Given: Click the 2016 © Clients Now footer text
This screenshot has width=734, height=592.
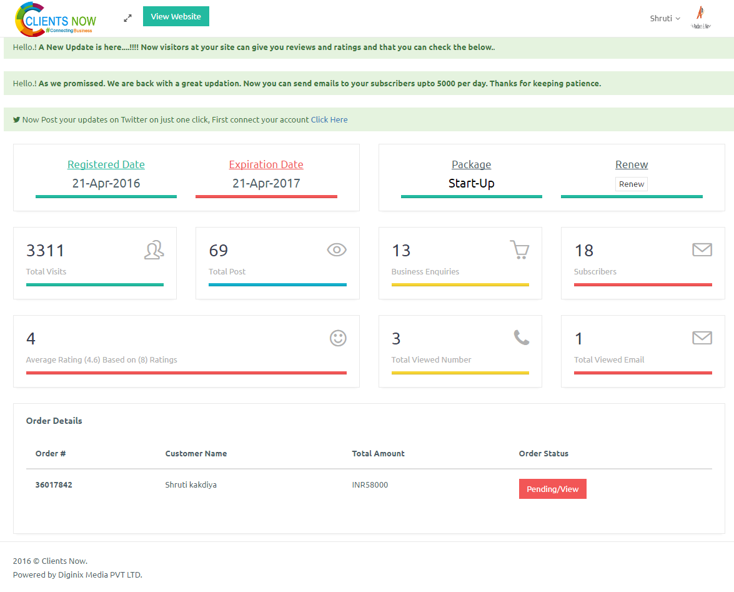Looking at the screenshot, I should pyautogui.click(x=50, y=561).
